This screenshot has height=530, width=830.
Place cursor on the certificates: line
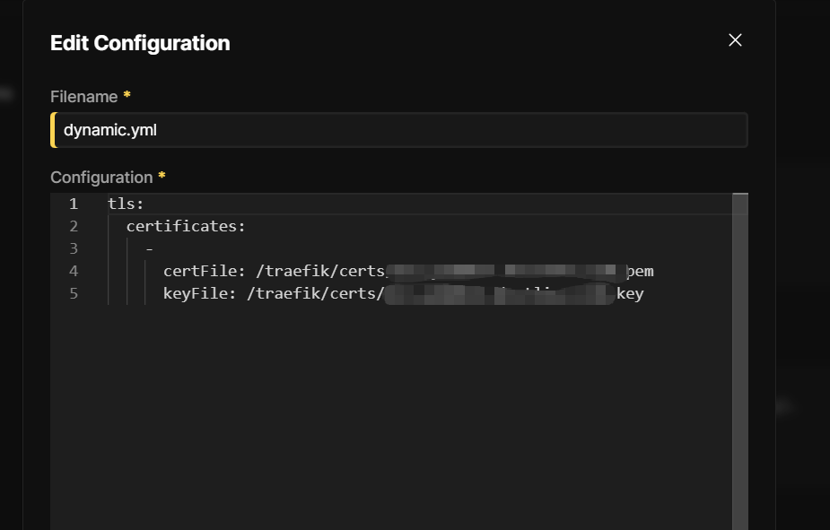(186, 226)
